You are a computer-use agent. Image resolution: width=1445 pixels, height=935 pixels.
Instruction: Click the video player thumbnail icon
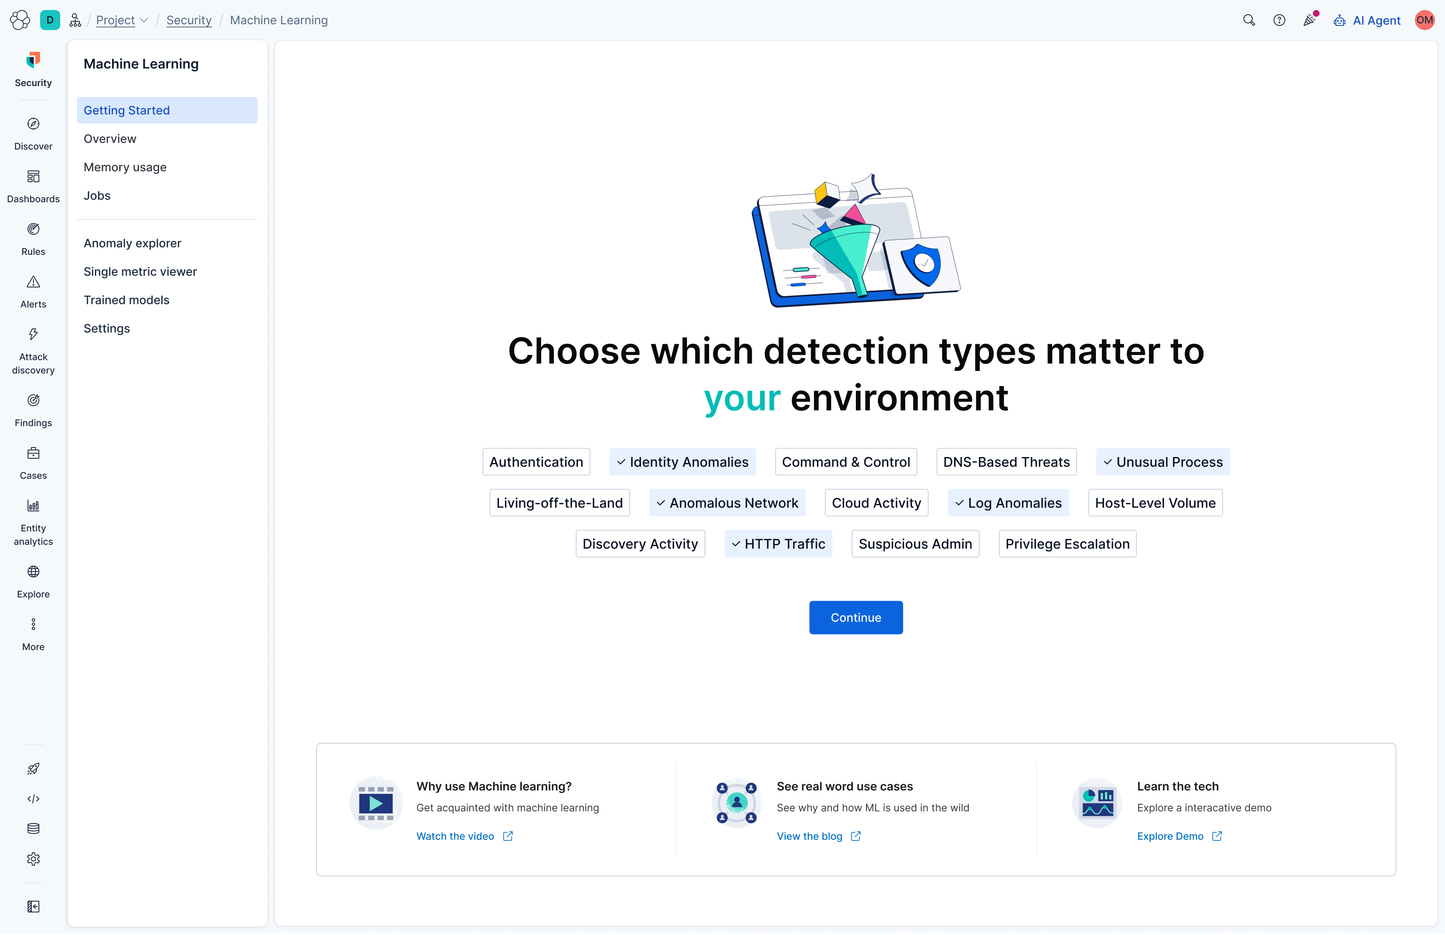click(x=376, y=803)
